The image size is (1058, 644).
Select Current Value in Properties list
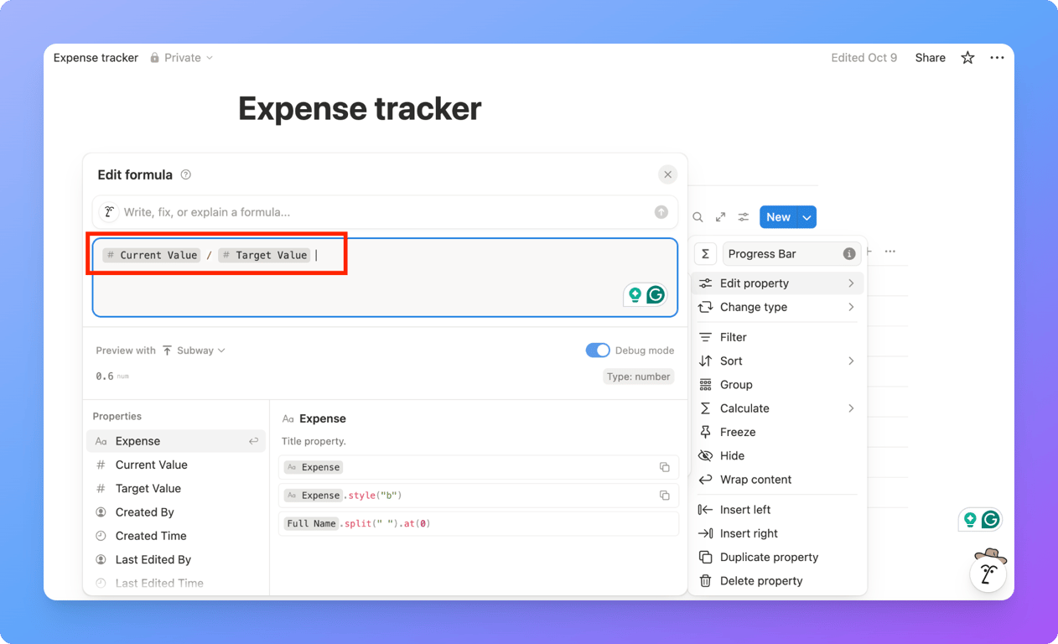pos(176,465)
